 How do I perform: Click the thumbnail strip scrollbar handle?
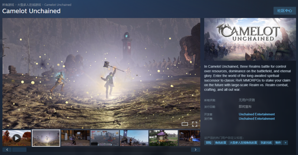point(20,150)
